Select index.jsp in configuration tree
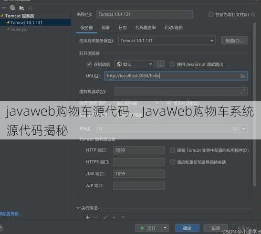This screenshot has height=234, width=261. click(x=19, y=30)
